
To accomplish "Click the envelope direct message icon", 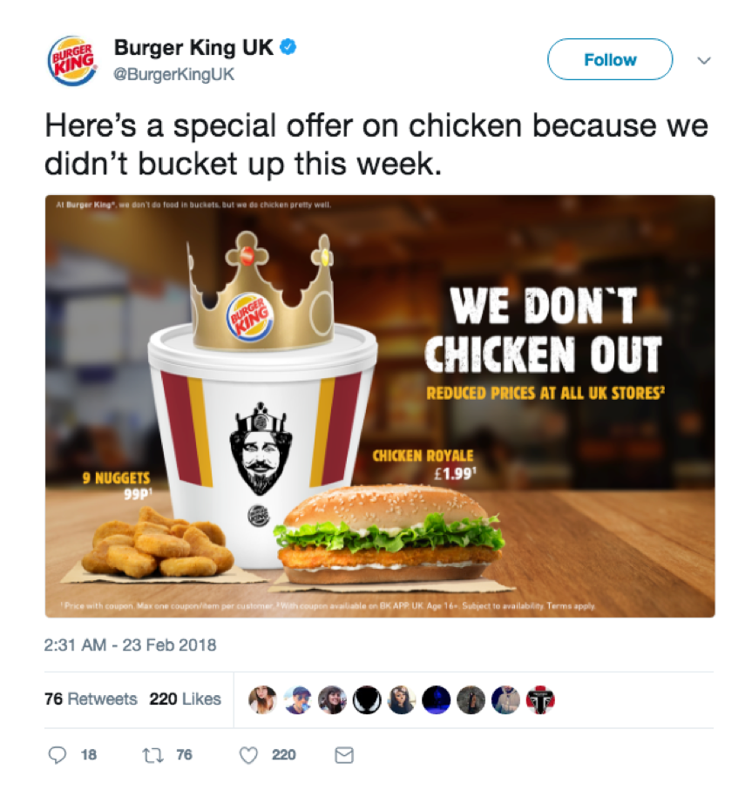I will pyautogui.click(x=344, y=755).
